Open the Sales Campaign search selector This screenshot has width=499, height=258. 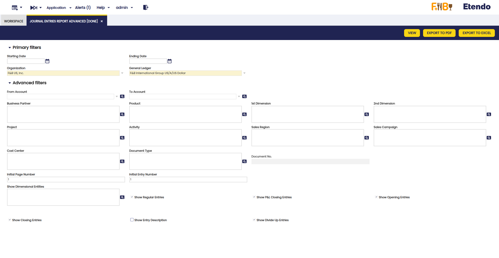[x=489, y=138]
